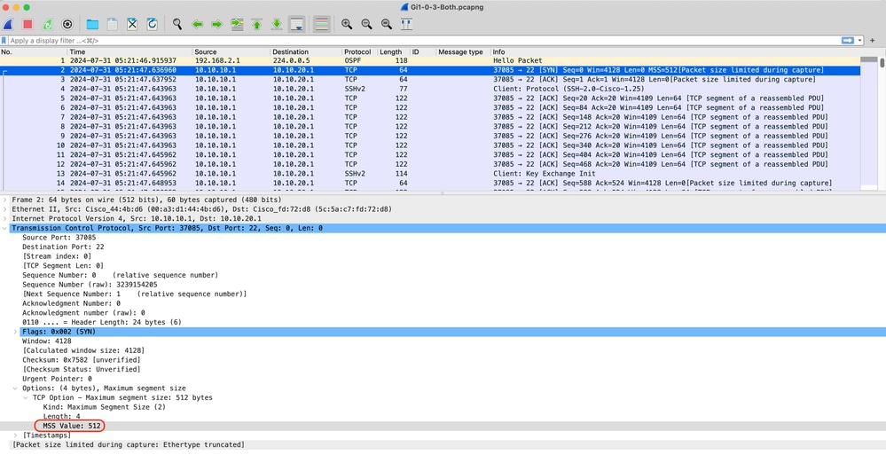Jump to the first packet
This screenshot has width=886, height=455.
tap(256, 24)
